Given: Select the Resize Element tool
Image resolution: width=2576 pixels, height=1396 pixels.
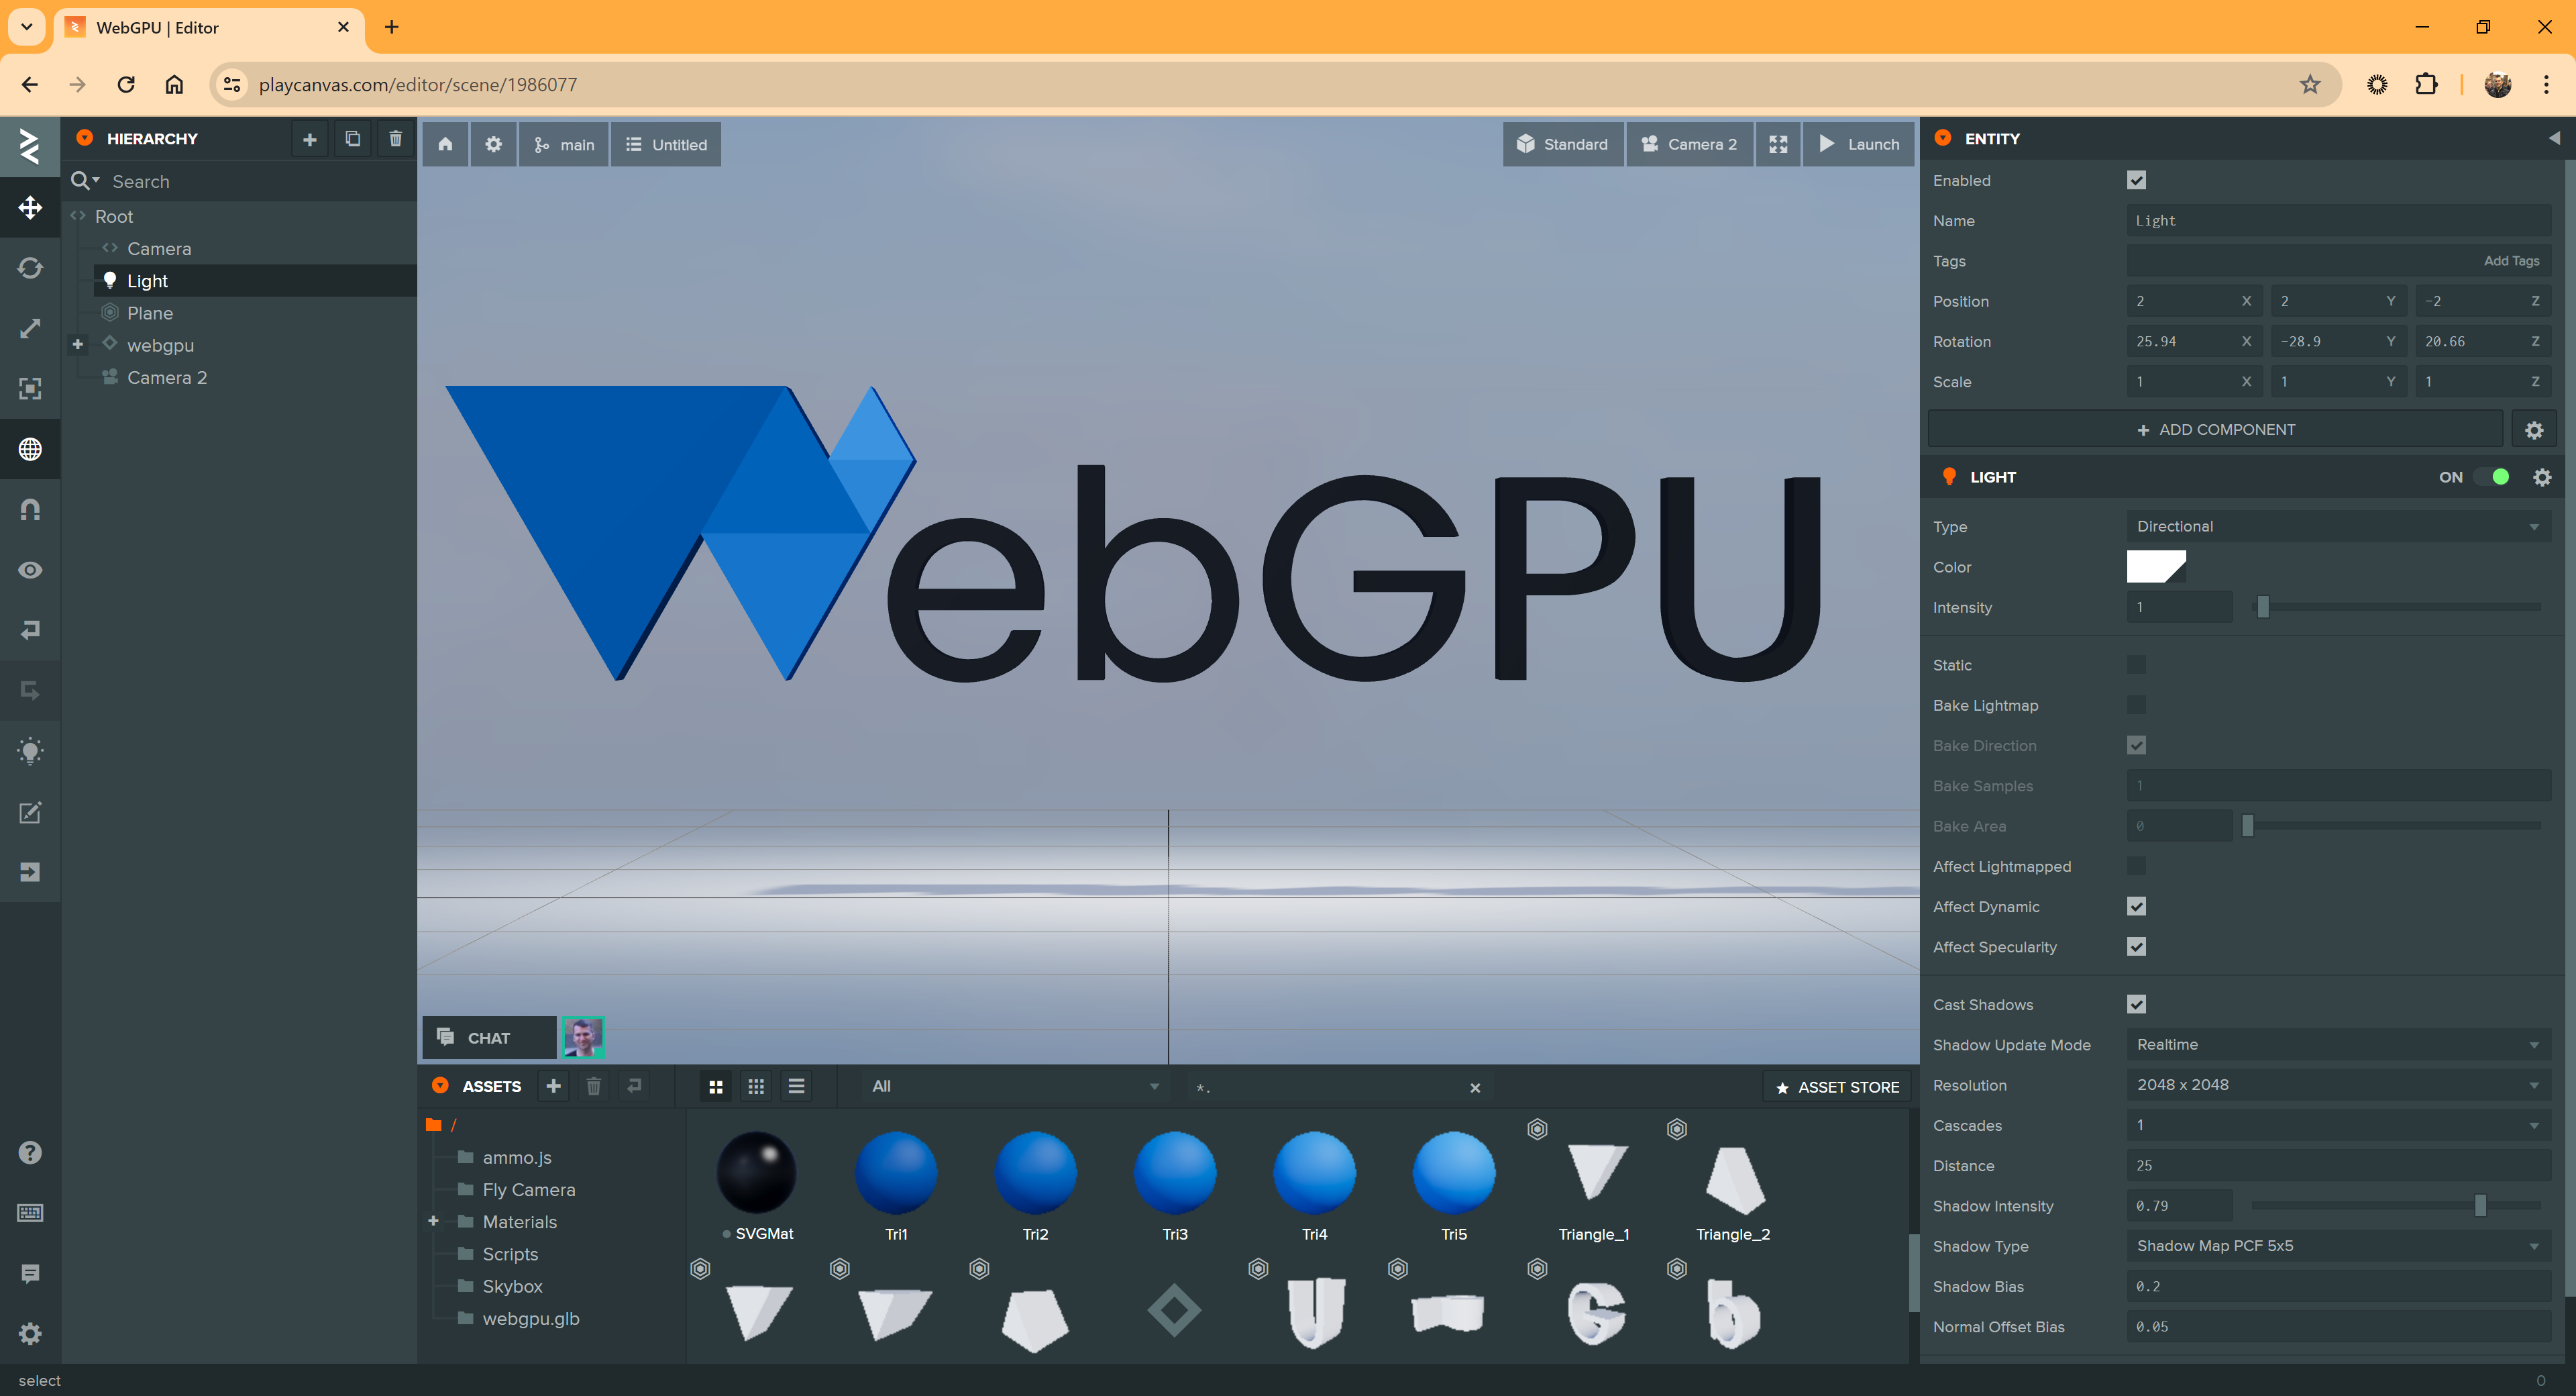Looking at the screenshot, I should click(30, 389).
